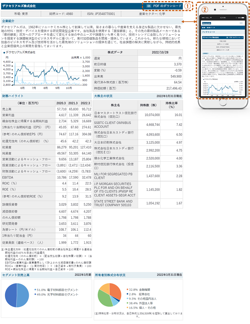Click the ROIC value 22.5
Screen dimensions: 250x324
click(88, 183)
